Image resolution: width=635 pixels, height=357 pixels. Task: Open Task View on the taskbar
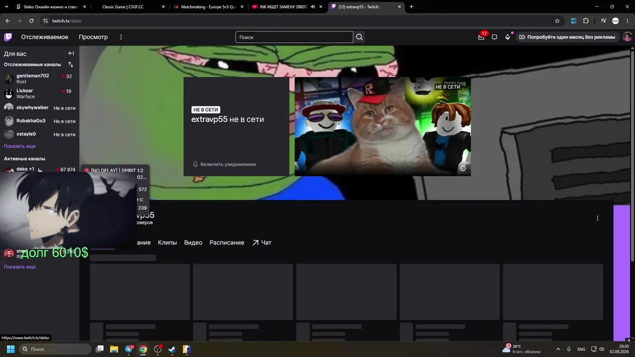(100, 349)
